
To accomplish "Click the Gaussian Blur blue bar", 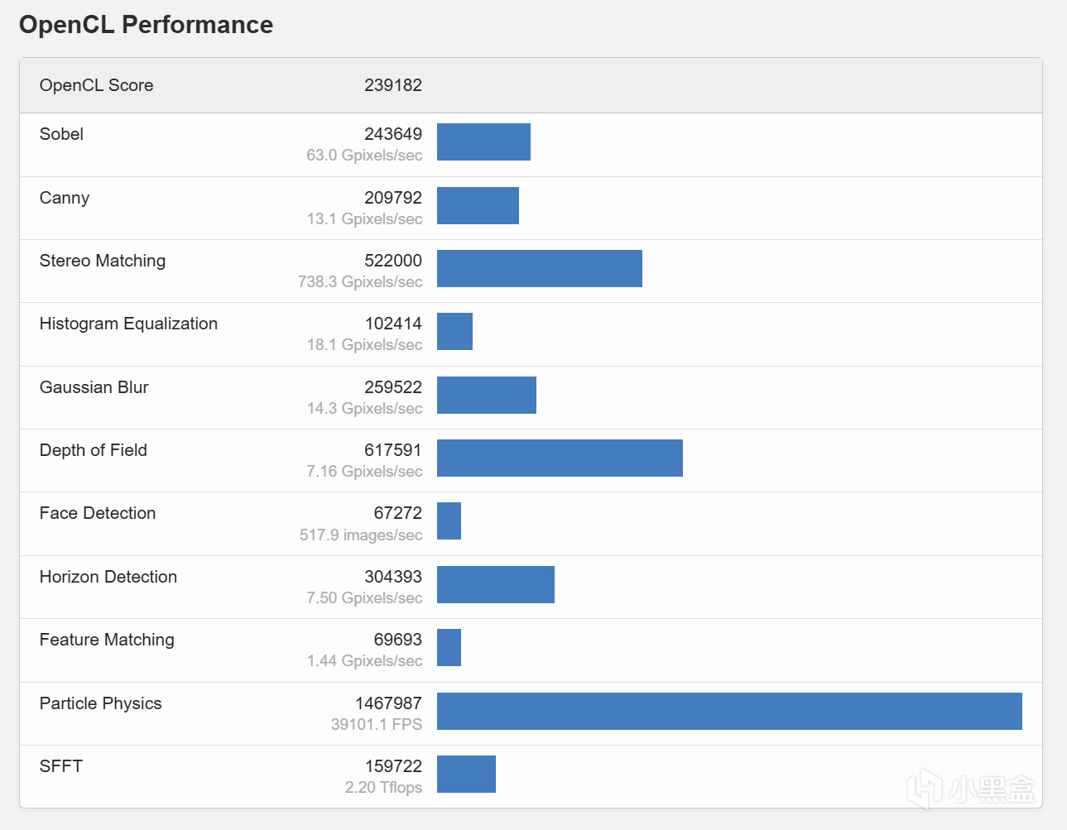I will click(x=486, y=395).
